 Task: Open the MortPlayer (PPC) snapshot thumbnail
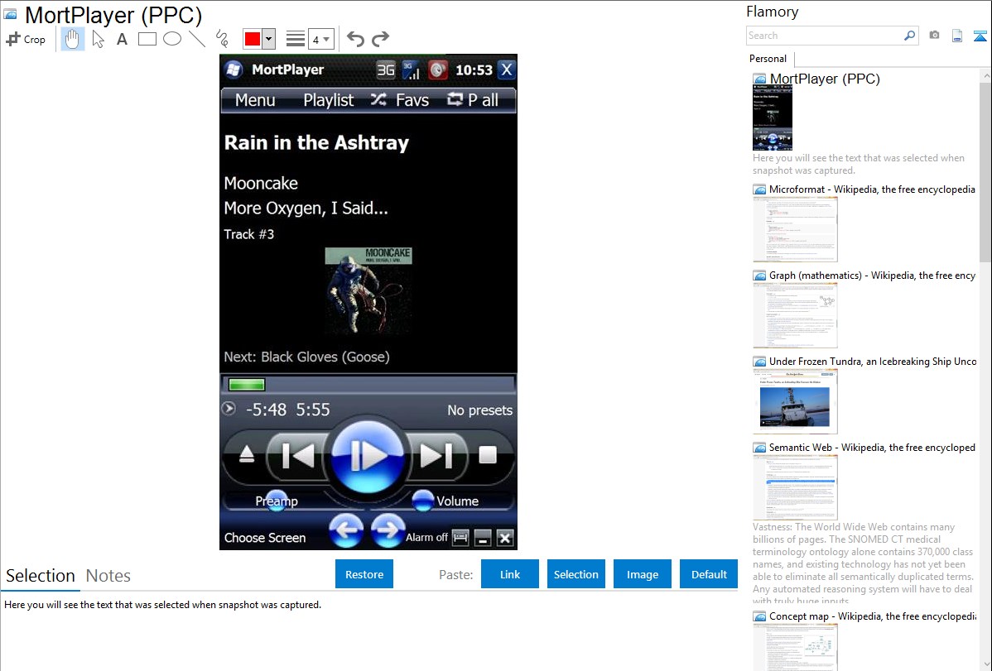tap(773, 118)
